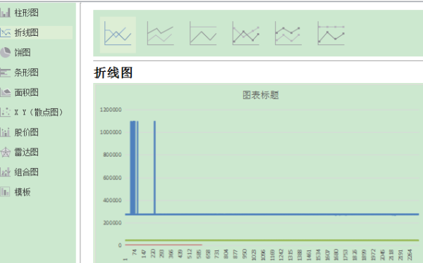Click the line chart preview thumbnail
423x263 pixels.
click(x=258, y=173)
